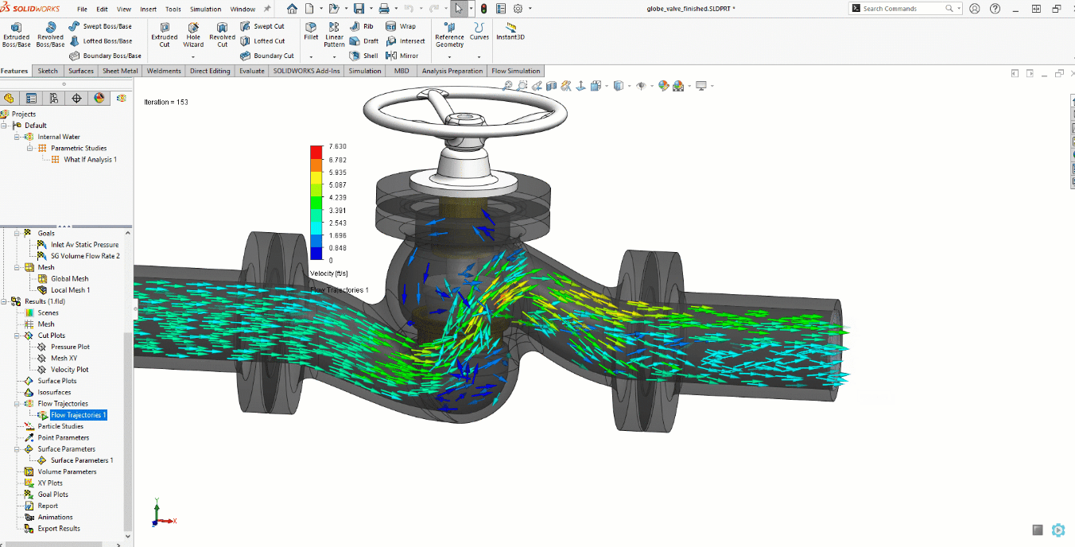Open the Simulation menu
Image resolution: width=1075 pixels, height=547 pixels.
(205, 10)
